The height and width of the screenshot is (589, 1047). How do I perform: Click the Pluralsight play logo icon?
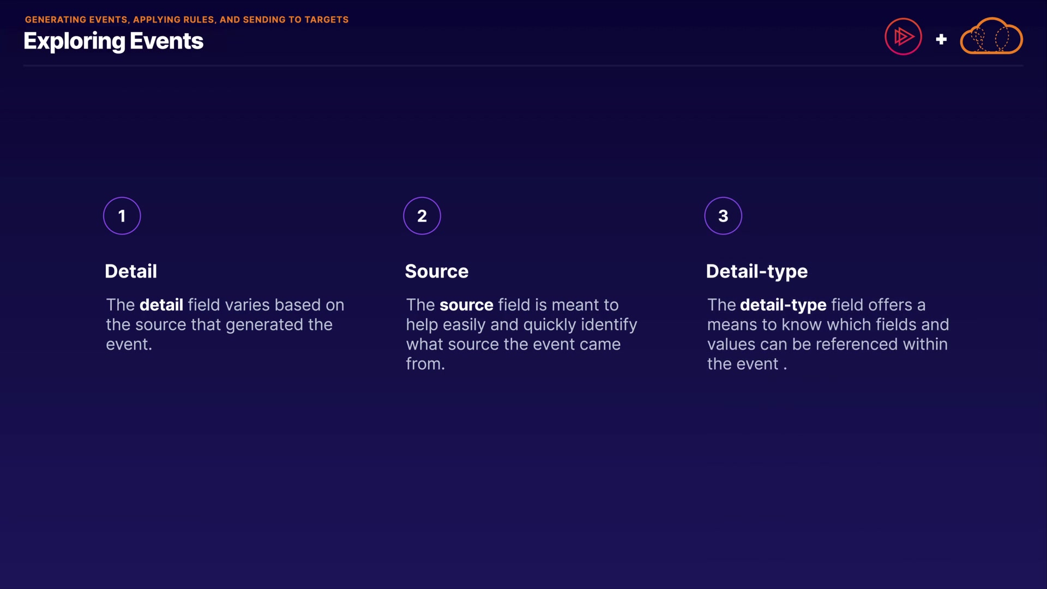tap(903, 37)
